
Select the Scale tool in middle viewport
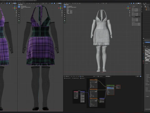pos(19,14)
